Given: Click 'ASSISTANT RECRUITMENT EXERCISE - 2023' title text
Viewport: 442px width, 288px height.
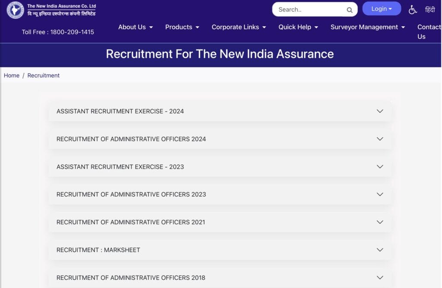Looking at the screenshot, I should [120, 167].
